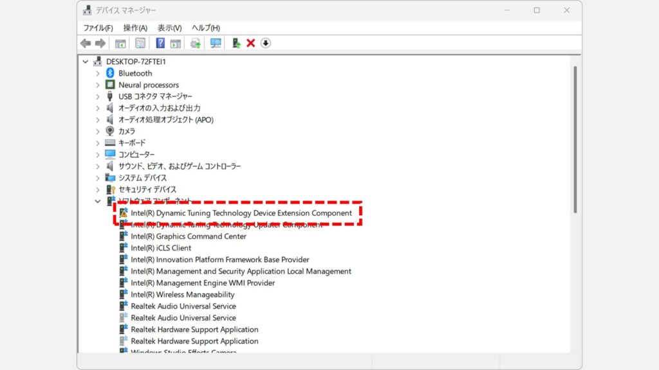Click the Back arrow in toolbar
659x370 pixels.
(x=86, y=43)
